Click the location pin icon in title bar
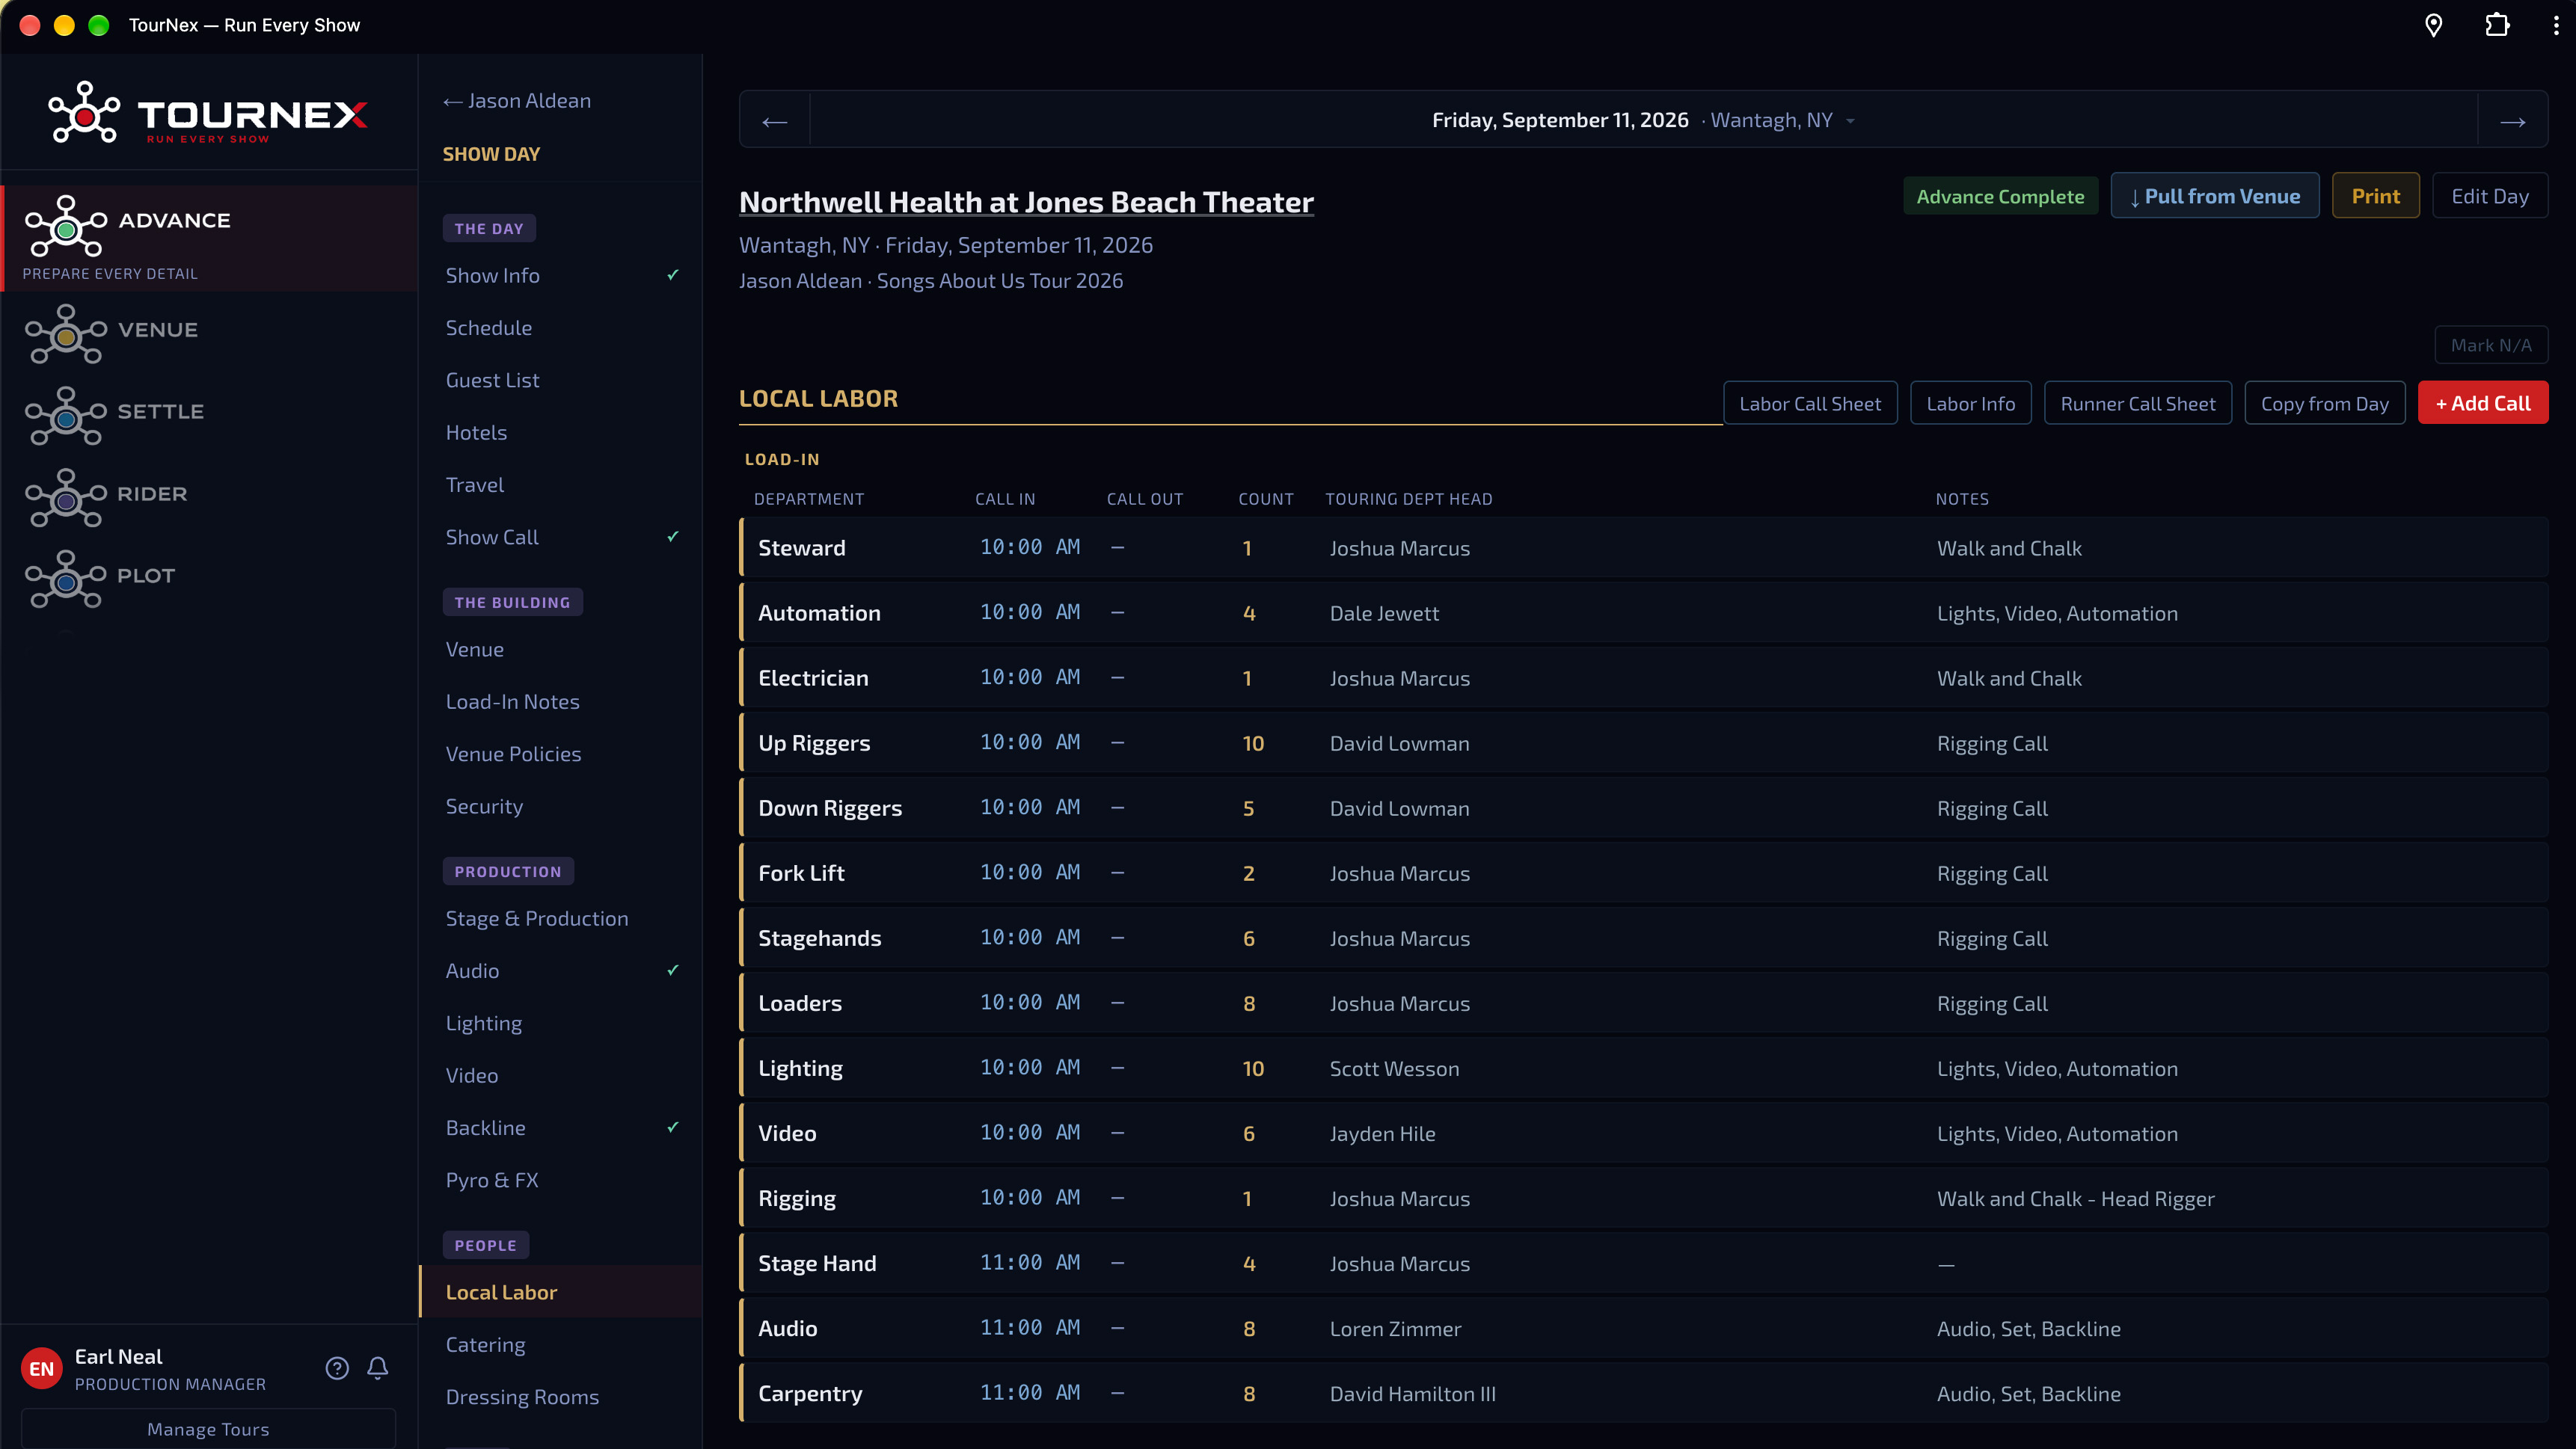 (2433, 25)
